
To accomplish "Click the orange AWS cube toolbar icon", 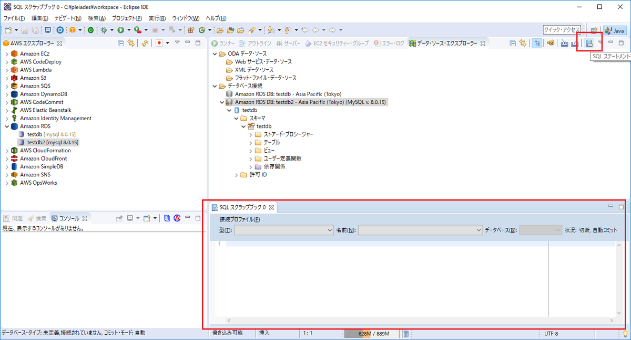I will pos(73,30).
